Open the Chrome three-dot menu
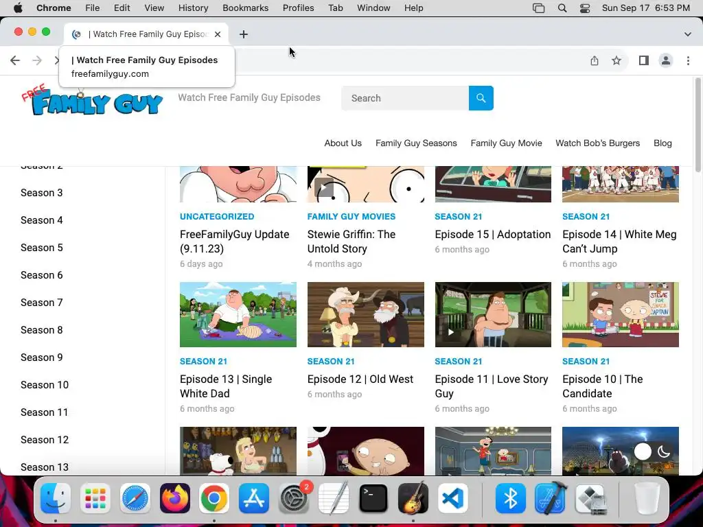The width and height of the screenshot is (703, 527). coord(688,60)
